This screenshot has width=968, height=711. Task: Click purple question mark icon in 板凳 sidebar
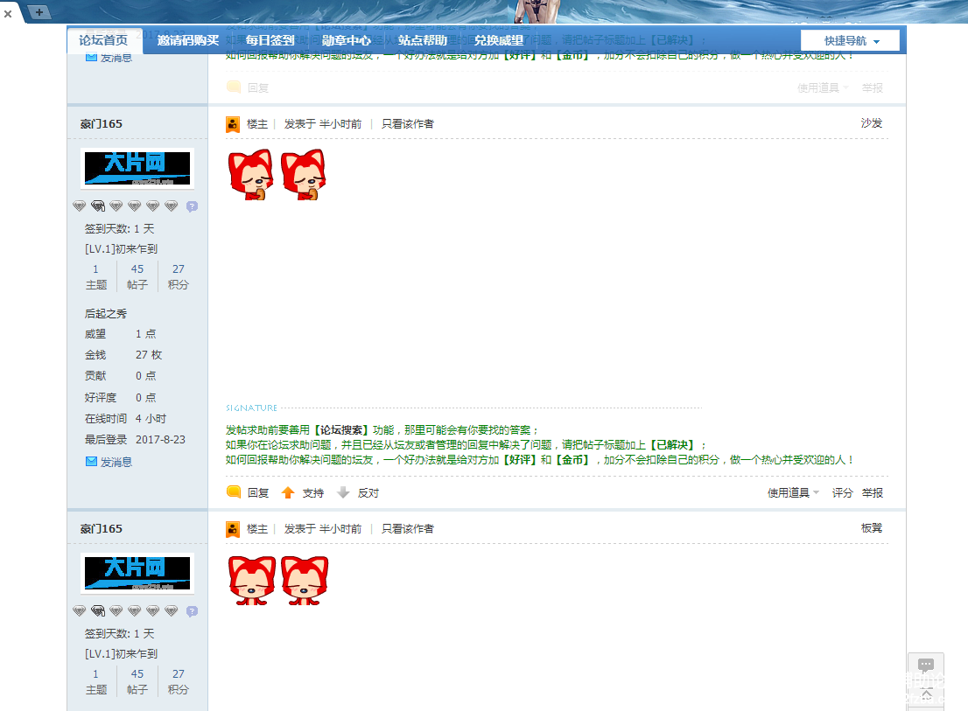(192, 611)
